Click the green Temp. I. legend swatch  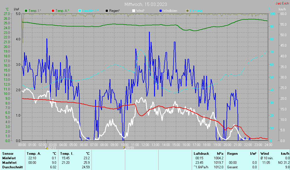click(x=26, y=11)
